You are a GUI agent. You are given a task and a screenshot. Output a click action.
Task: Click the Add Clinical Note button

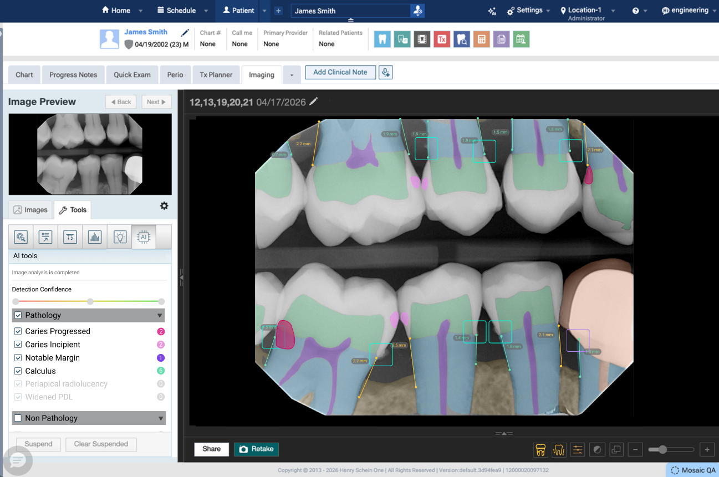point(340,72)
